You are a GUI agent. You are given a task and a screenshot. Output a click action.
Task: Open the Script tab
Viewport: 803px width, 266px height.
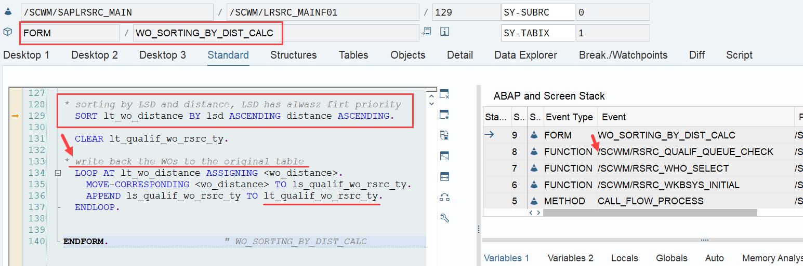[740, 55]
